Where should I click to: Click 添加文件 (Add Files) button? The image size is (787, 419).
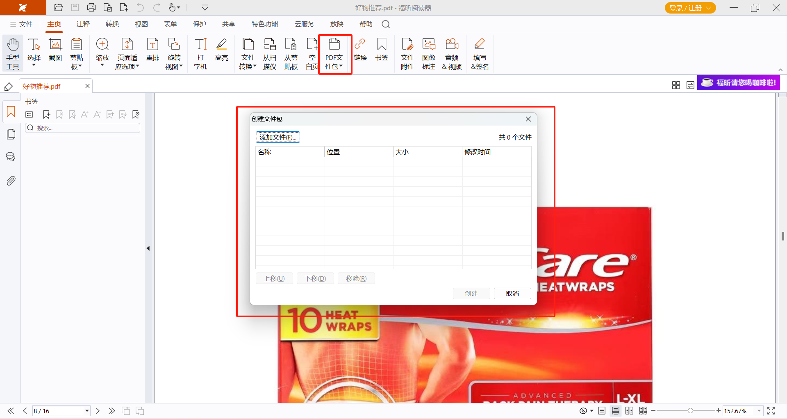pyautogui.click(x=278, y=137)
